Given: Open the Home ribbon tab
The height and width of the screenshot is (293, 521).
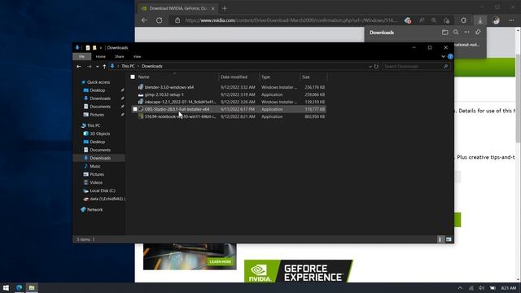Looking at the screenshot, I should point(101,56).
